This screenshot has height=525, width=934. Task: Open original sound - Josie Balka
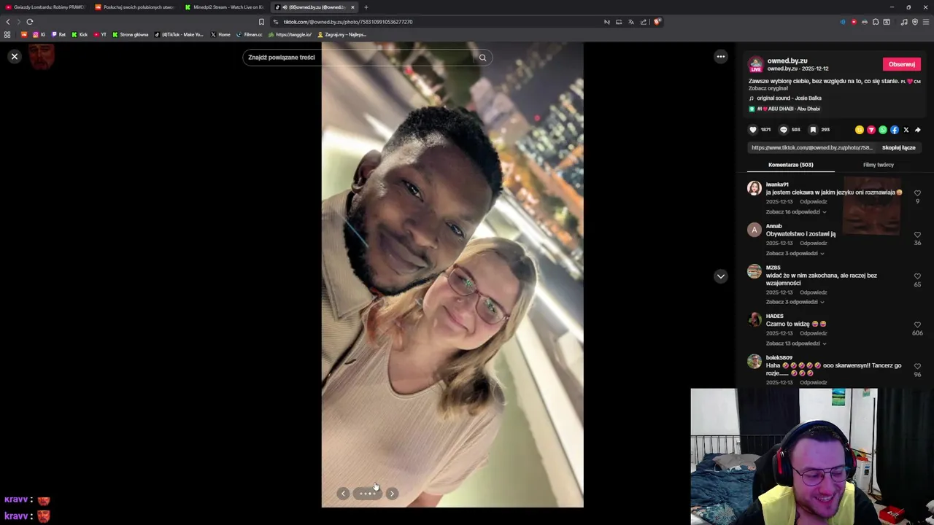786,98
